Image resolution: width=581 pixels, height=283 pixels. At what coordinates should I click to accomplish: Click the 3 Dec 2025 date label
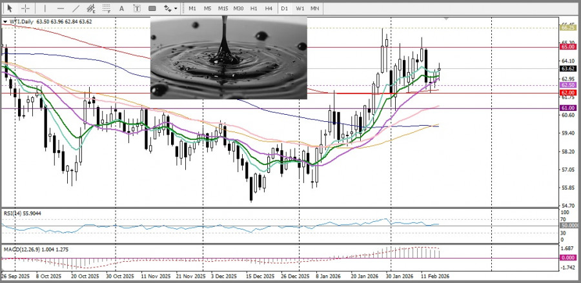pos(224,277)
